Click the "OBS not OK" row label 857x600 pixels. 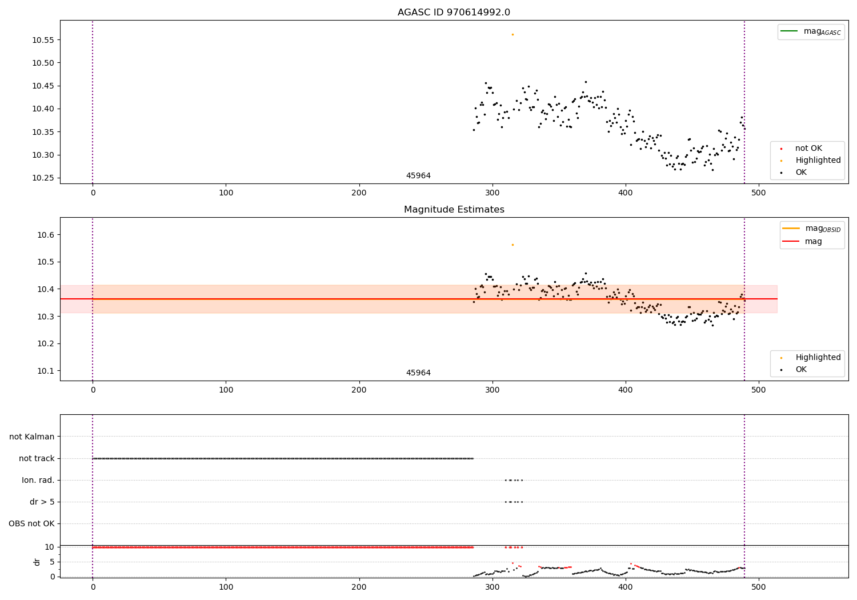31,524
